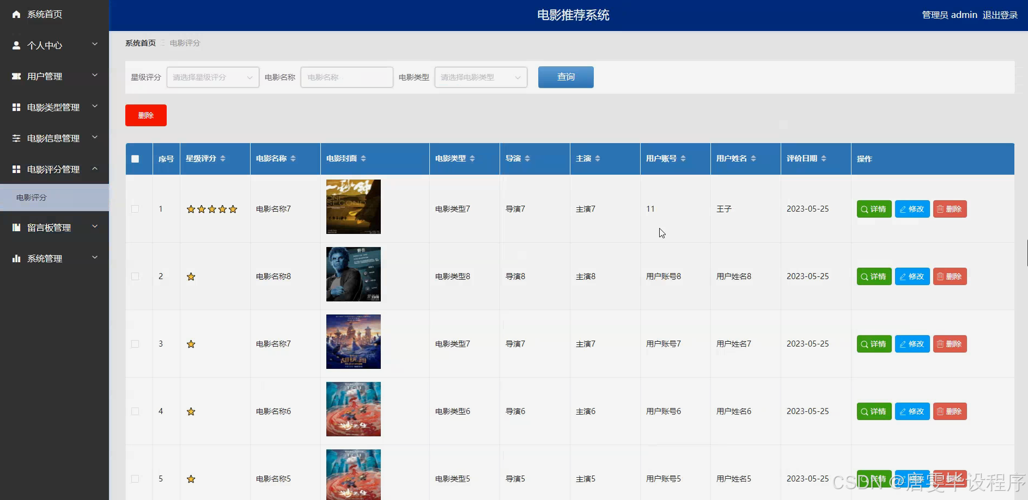This screenshot has height=500, width=1028.
Task: Expand the 电影类型管理 menu chevron
Action: coord(95,106)
